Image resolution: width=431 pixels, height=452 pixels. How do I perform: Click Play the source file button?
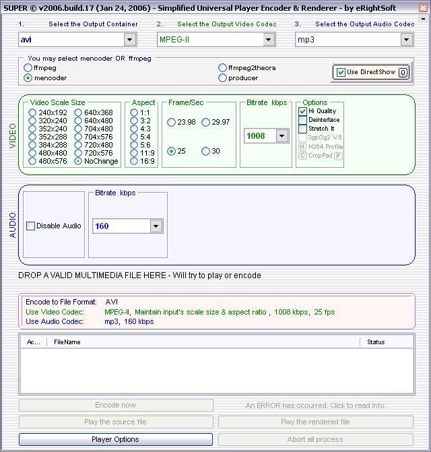point(116,422)
